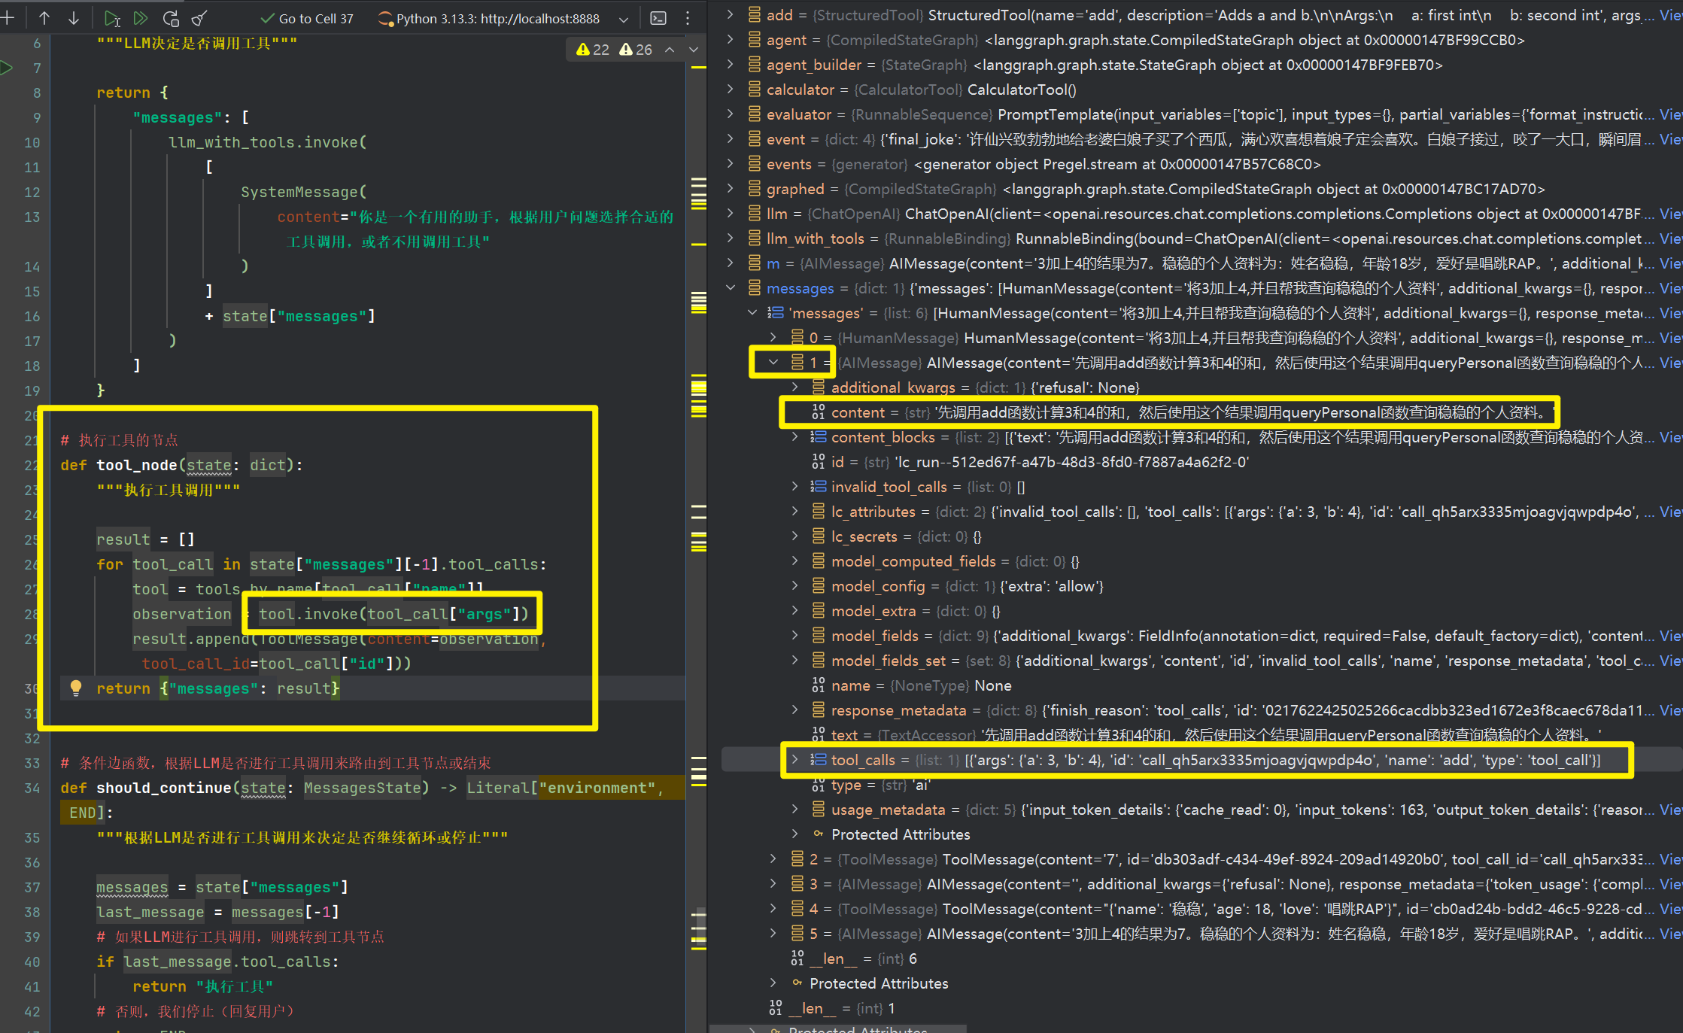
Task: Move cell up with arrow icon
Action: [x=44, y=17]
